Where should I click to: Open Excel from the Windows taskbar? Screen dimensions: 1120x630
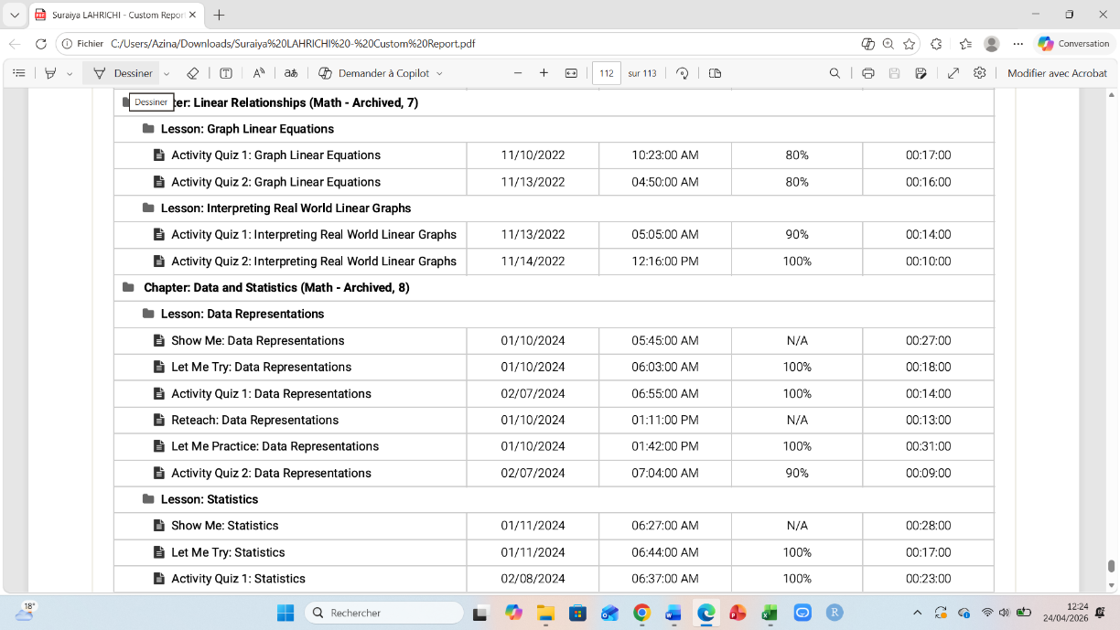(770, 613)
